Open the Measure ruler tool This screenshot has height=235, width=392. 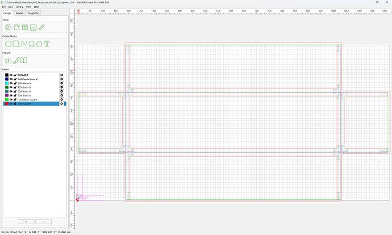click(41, 27)
